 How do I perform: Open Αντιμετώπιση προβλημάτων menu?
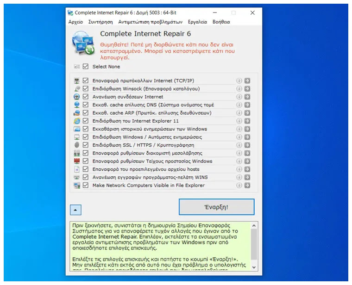click(151, 22)
